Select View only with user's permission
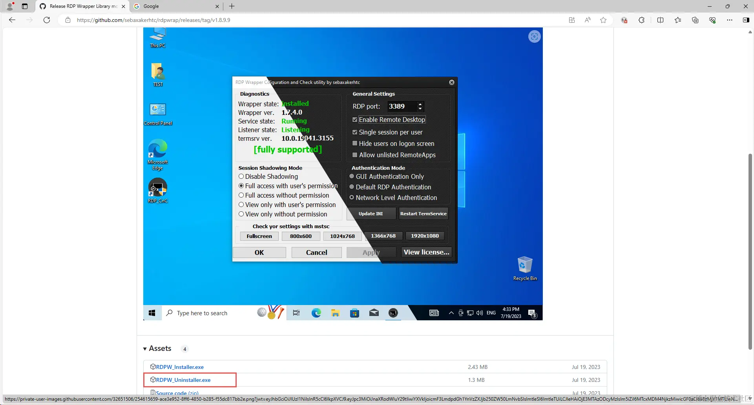This screenshot has width=754, height=405. pyautogui.click(x=241, y=205)
